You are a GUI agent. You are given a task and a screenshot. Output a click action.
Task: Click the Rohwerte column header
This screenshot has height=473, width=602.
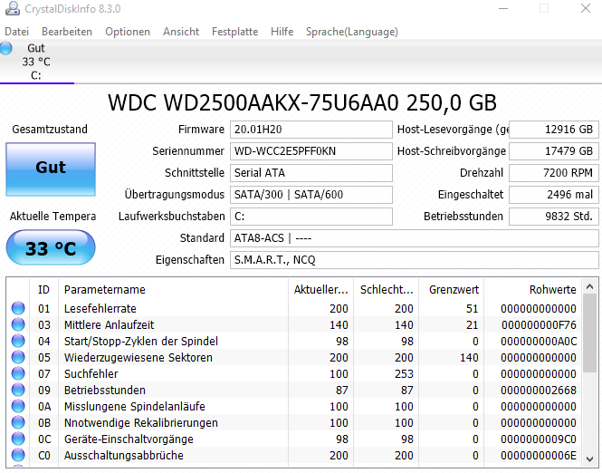tap(533, 289)
